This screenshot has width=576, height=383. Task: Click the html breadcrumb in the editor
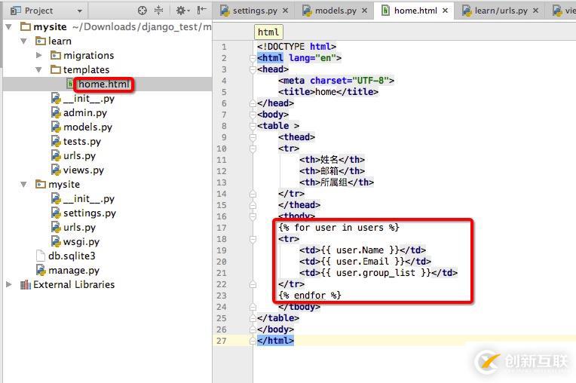pyautogui.click(x=268, y=32)
